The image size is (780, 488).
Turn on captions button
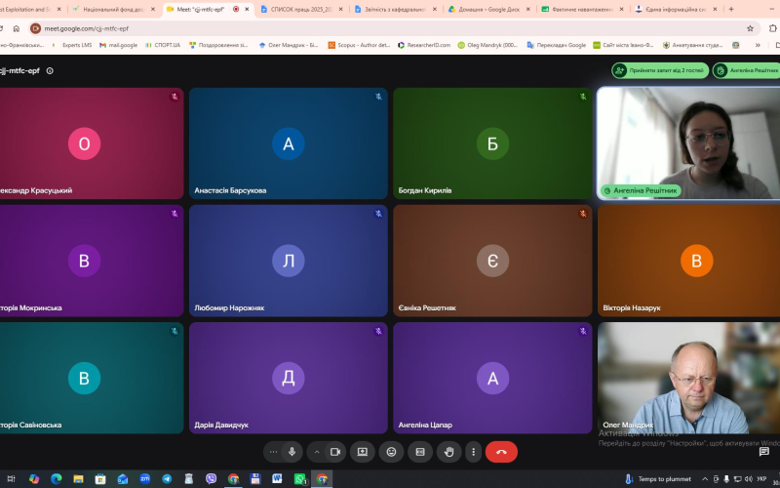coord(420,452)
